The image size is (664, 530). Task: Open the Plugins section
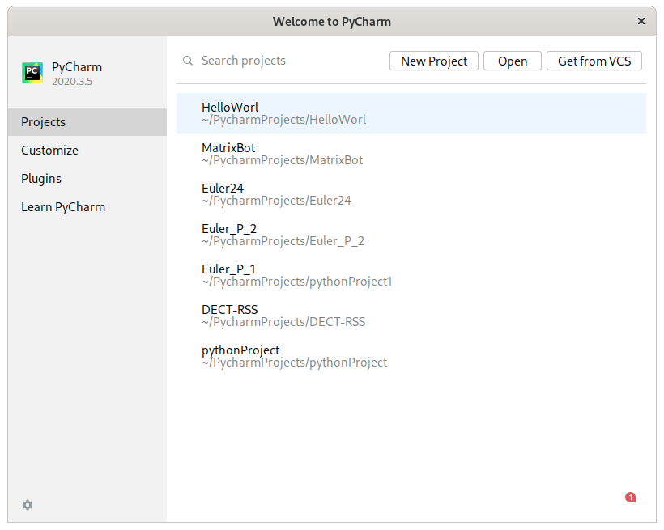coord(41,178)
